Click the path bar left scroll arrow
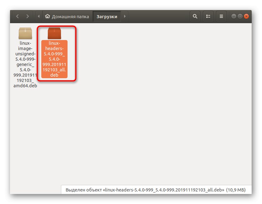 click(x=39, y=16)
